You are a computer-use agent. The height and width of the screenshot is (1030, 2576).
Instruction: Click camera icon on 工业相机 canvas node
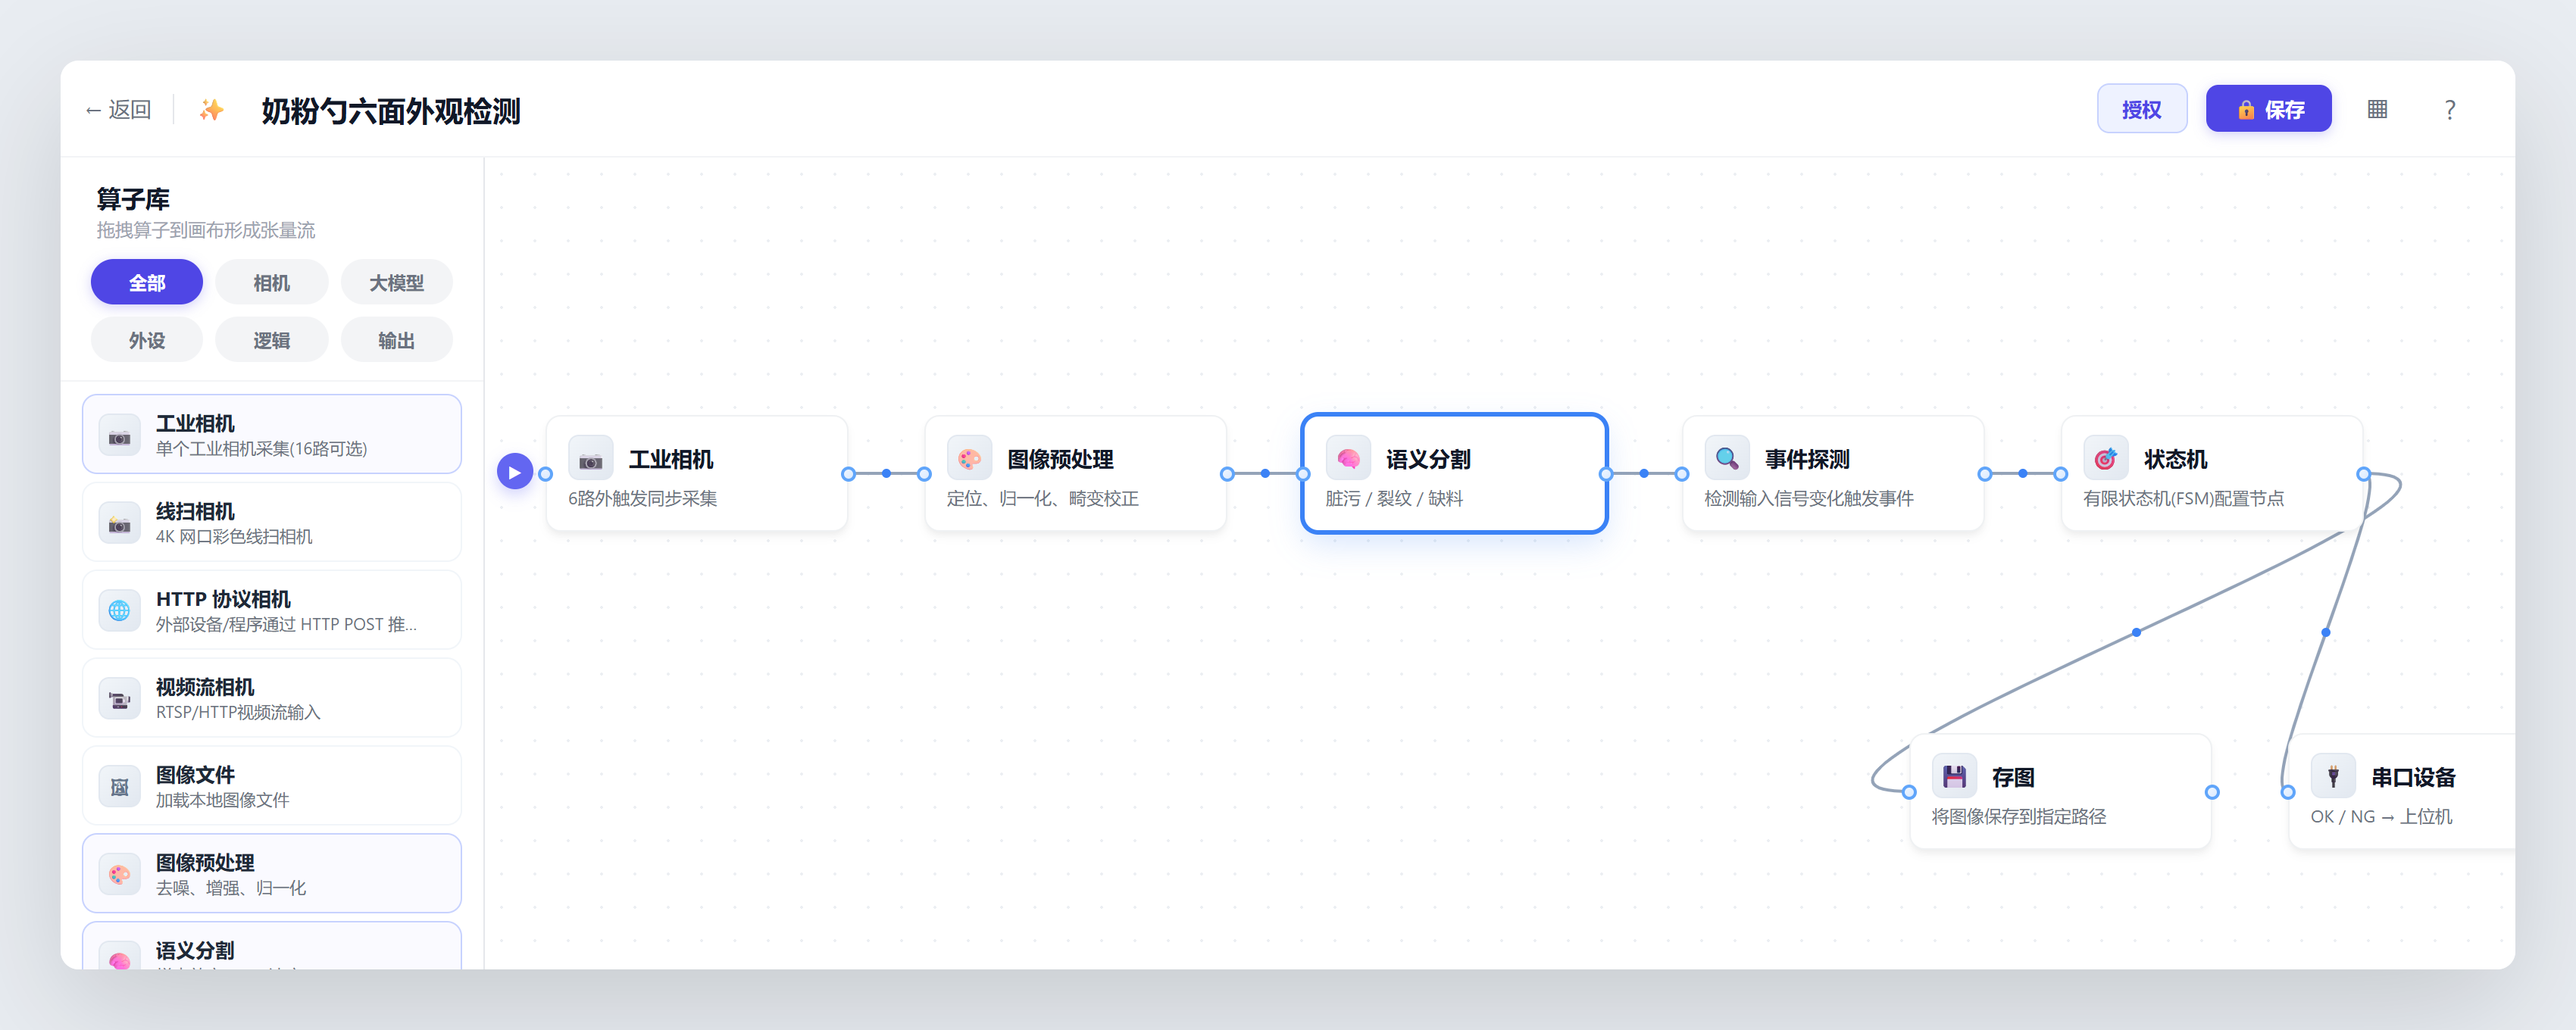point(590,459)
